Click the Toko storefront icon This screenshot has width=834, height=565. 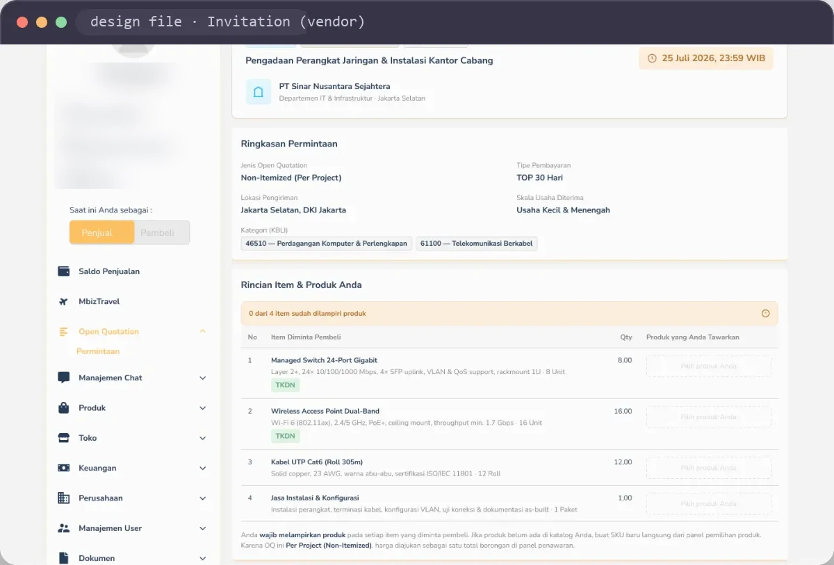[64, 438]
